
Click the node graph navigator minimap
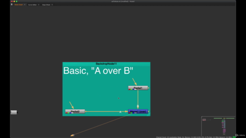[218, 126]
